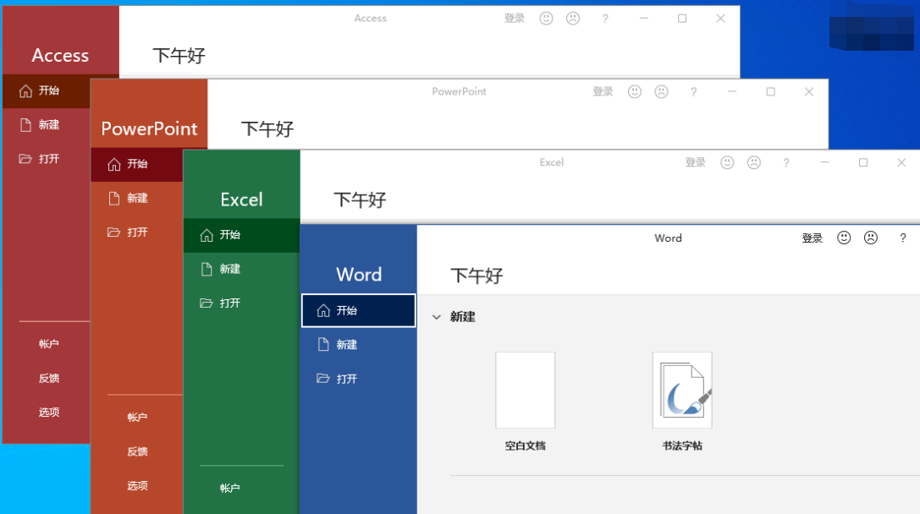Screen dimensions: 920x514
Task: Click the frown face icon in Access window
Action: 573,19
